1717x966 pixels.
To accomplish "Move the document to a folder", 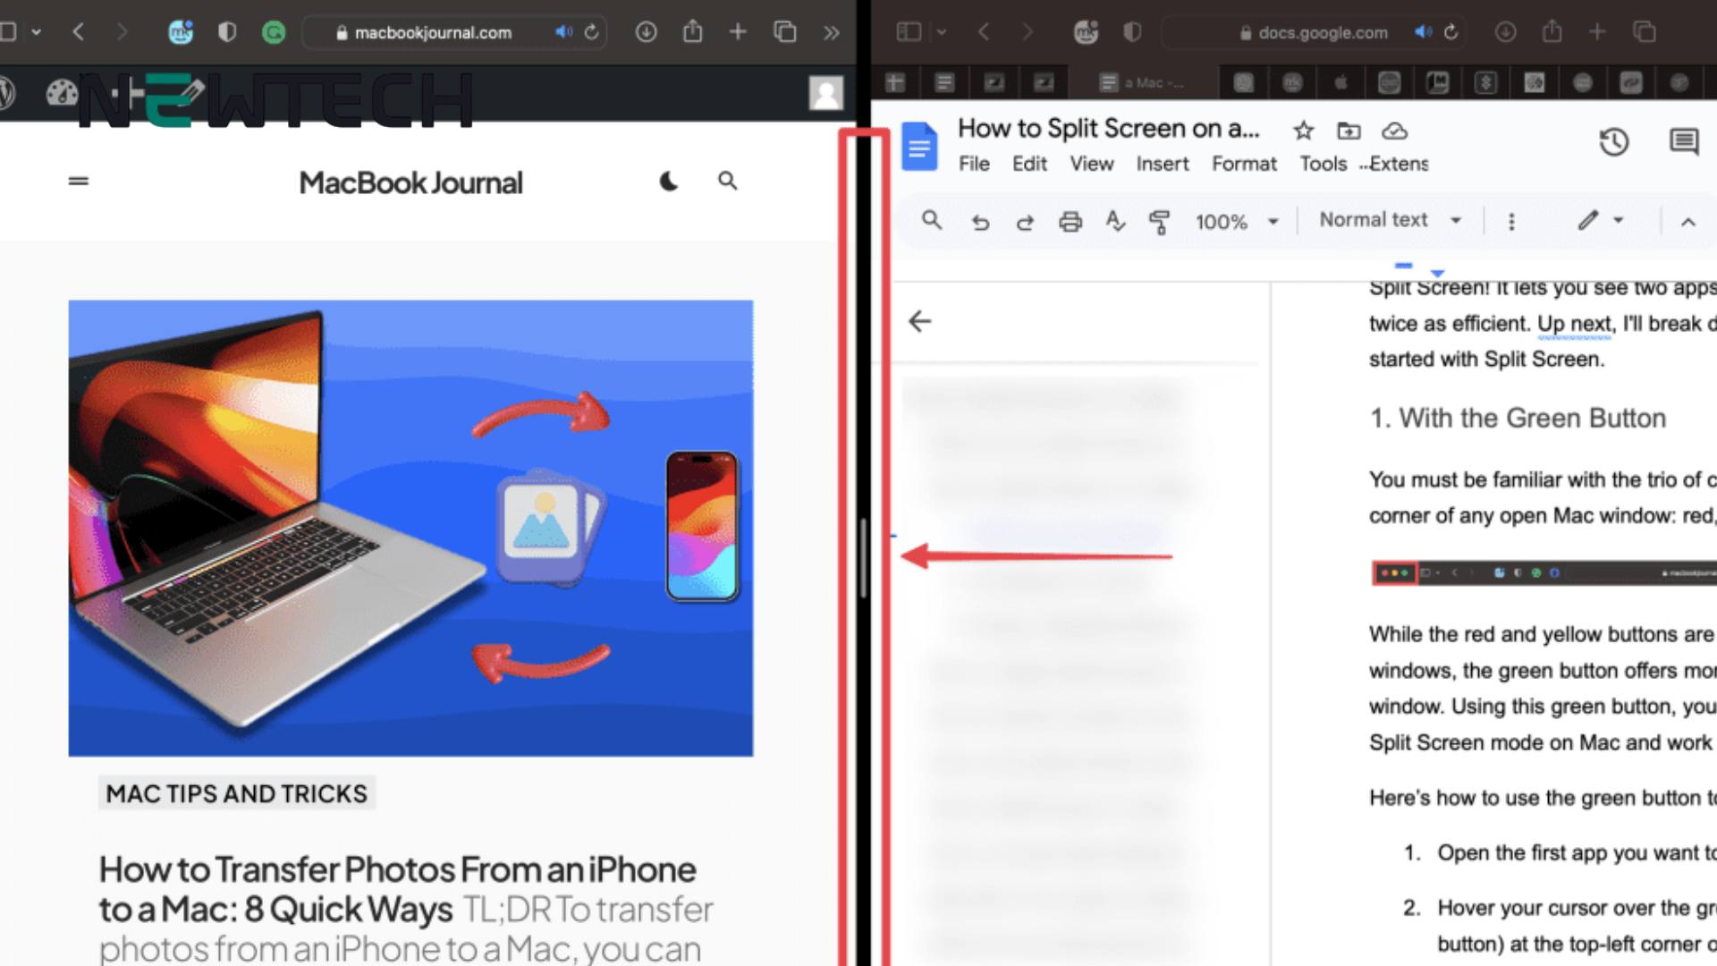I will [1349, 131].
